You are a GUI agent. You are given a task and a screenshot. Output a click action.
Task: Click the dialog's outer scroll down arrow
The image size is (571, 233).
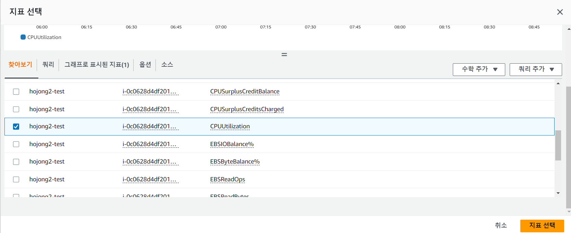coord(568,212)
